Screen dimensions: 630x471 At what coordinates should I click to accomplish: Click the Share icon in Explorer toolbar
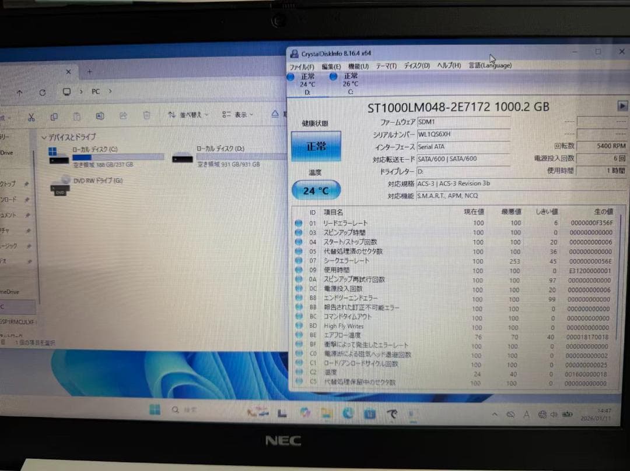[x=123, y=116]
